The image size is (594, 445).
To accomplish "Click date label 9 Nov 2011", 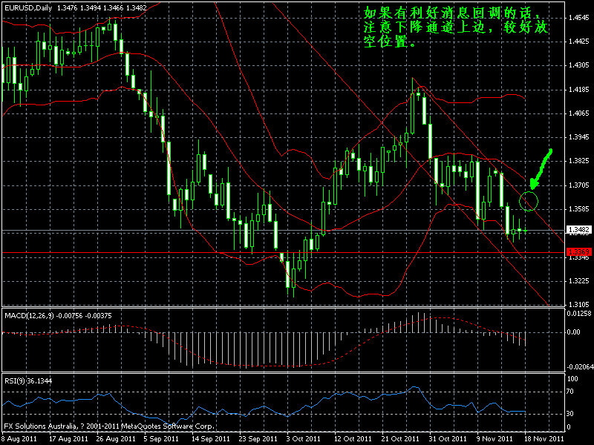I will [x=495, y=439].
